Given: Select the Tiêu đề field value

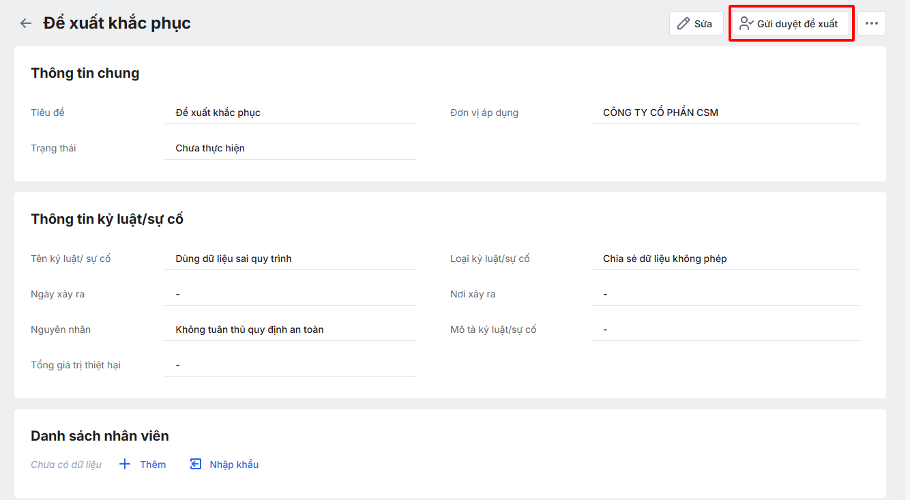Looking at the screenshot, I should point(218,113).
